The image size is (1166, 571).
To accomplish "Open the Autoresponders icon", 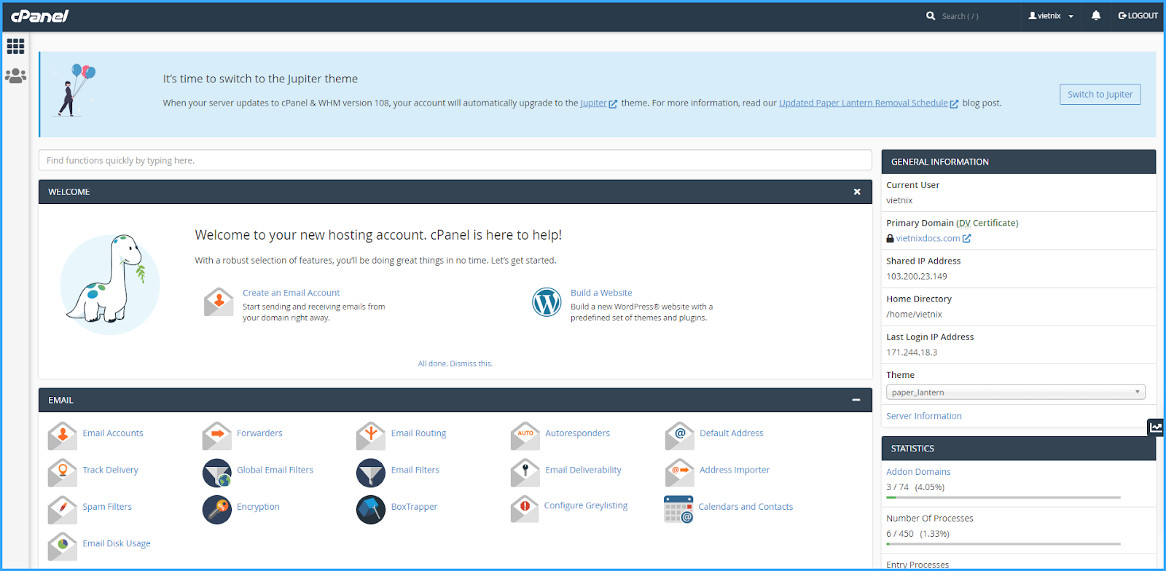I will click(x=525, y=436).
